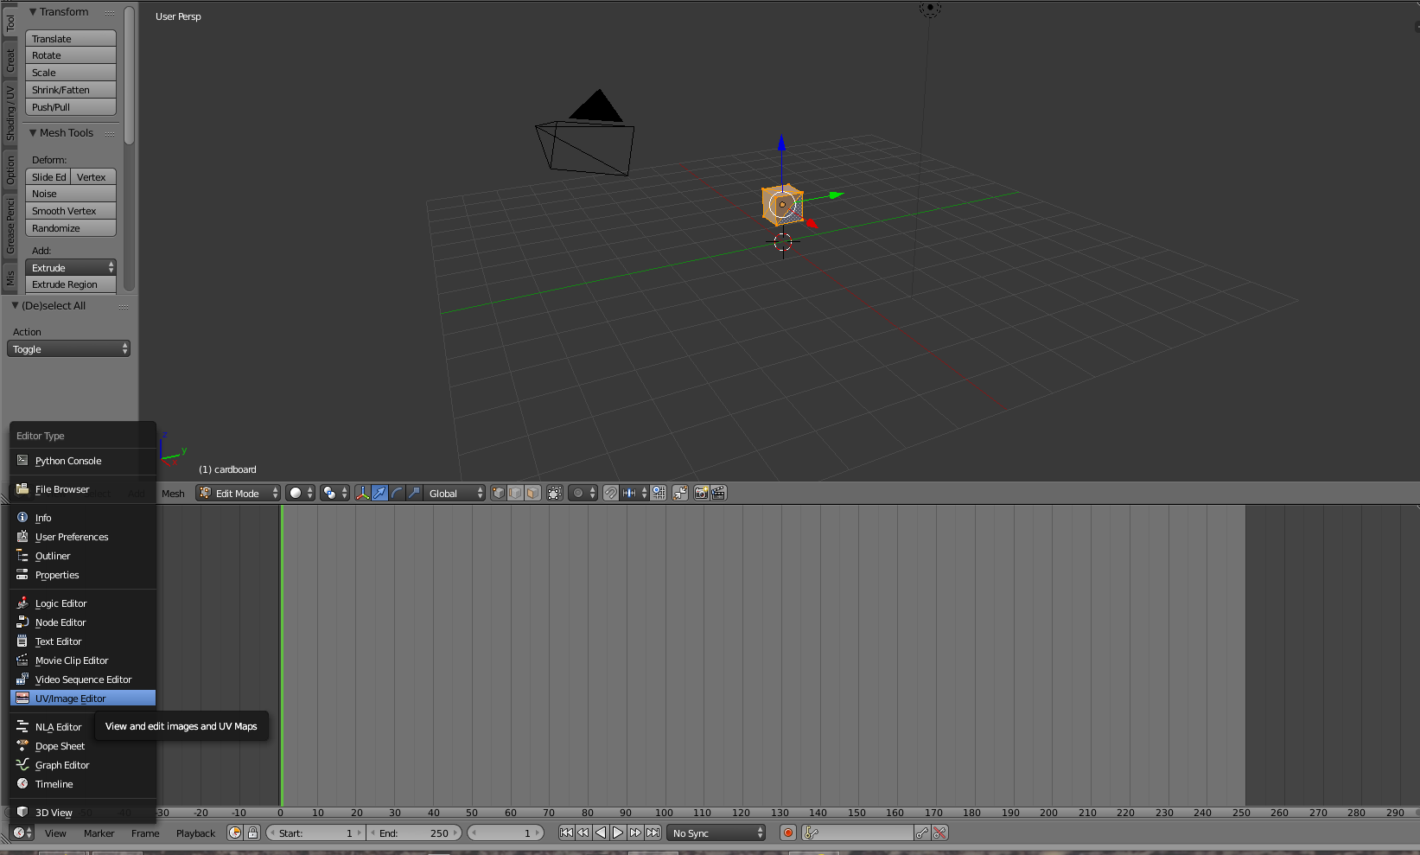Open viewport shading sphere dropdown
This screenshot has height=855, width=1420.
pos(300,493)
